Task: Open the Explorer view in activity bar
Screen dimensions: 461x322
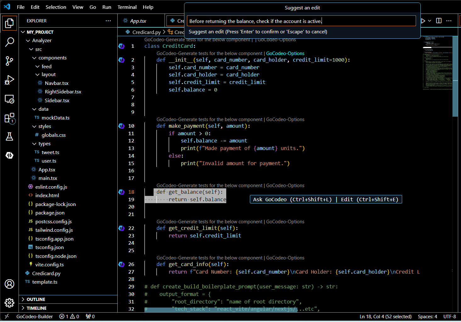Action: [9, 23]
